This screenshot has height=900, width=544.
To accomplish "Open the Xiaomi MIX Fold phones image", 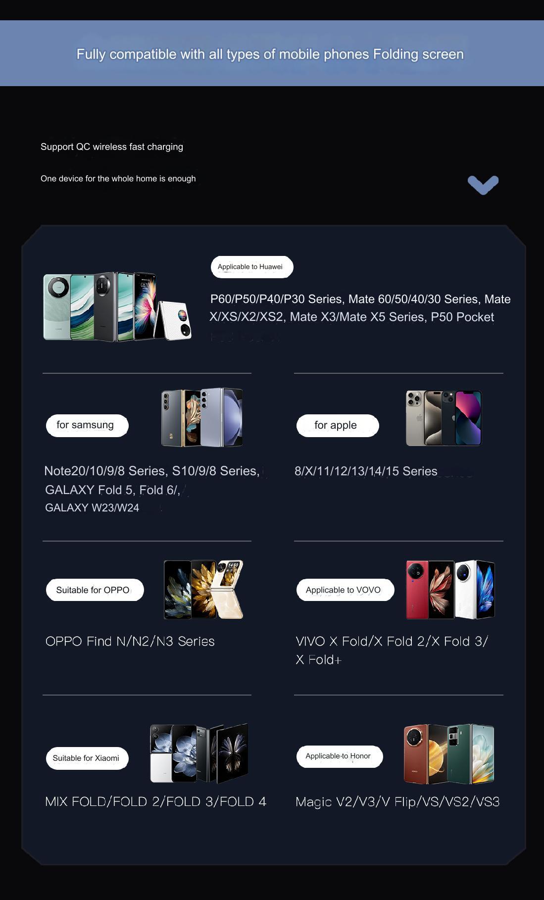I will (x=199, y=753).
